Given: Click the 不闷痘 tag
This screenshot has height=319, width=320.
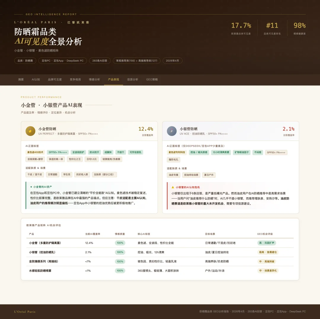Looking at the screenshot, I should point(258,152).
